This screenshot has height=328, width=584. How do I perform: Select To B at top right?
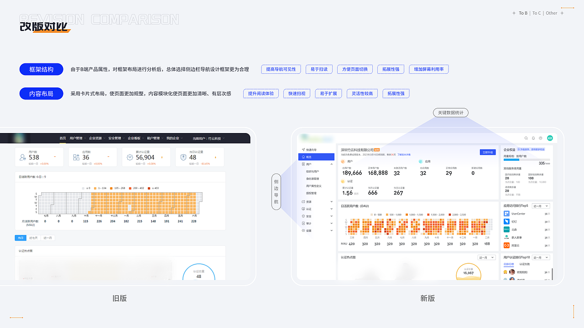pyautogui.click(x=523, y=13)
